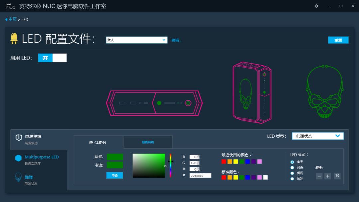The image size is (359, 202).
Task: Open the LED 类型 dropdown
Action: [318, 136]
